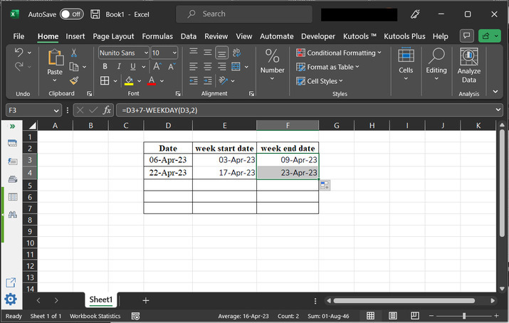Click the Paste clipboard icon

[56, 58]
